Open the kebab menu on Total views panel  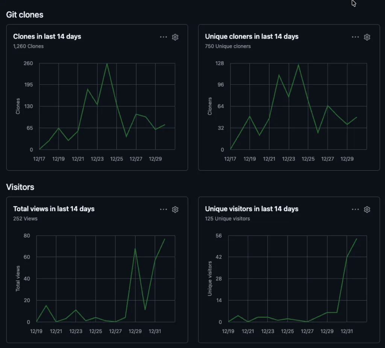tap(164, 209)
